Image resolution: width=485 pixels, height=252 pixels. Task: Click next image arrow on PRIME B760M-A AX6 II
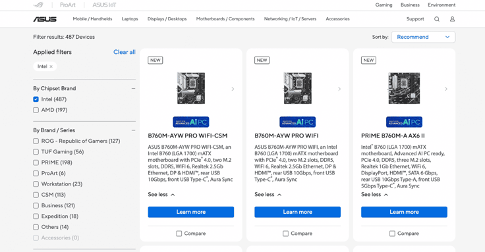tap(446, 89)
